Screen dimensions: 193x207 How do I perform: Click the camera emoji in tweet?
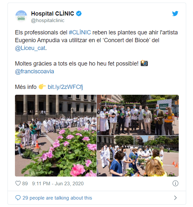coord(144,63)
